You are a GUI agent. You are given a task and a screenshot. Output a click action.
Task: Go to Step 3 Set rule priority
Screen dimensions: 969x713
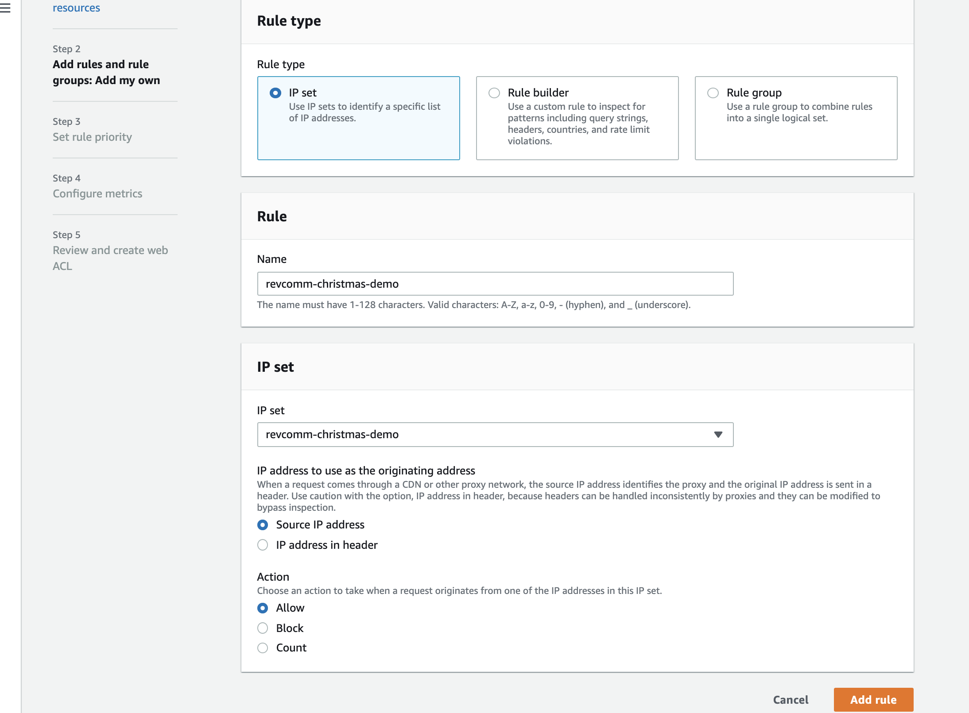point(92,137)
